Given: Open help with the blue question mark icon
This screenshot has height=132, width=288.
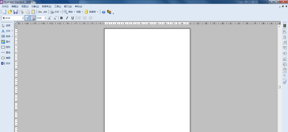Looking at the screenshot, I should point(104,12).
